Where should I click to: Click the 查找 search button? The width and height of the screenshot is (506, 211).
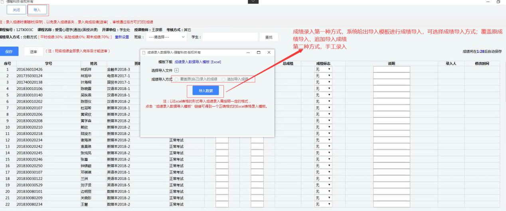tap(269, 37)
